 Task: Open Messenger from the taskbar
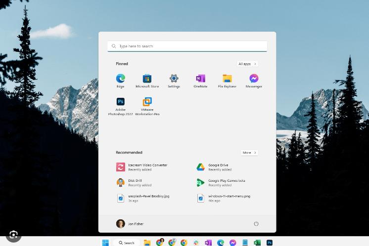pos(233,243)
